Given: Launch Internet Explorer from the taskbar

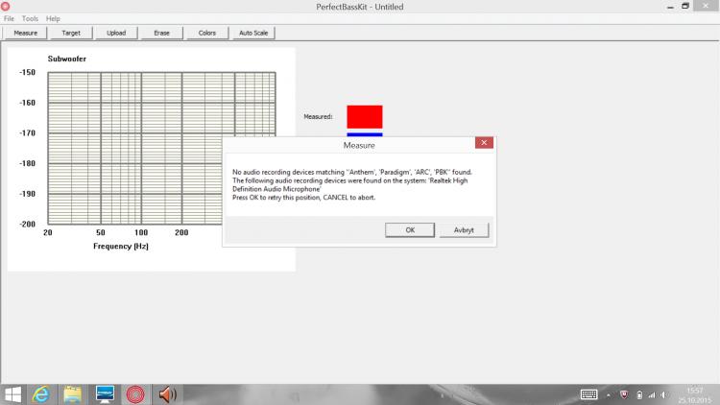Looking at the screenshot, I should [x=41, y=394].
